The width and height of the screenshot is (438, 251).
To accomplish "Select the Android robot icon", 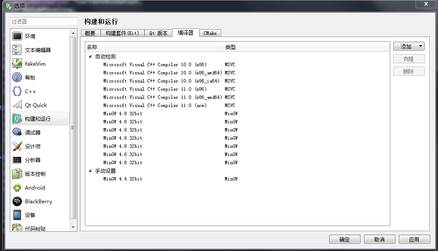I will [17, 187].
